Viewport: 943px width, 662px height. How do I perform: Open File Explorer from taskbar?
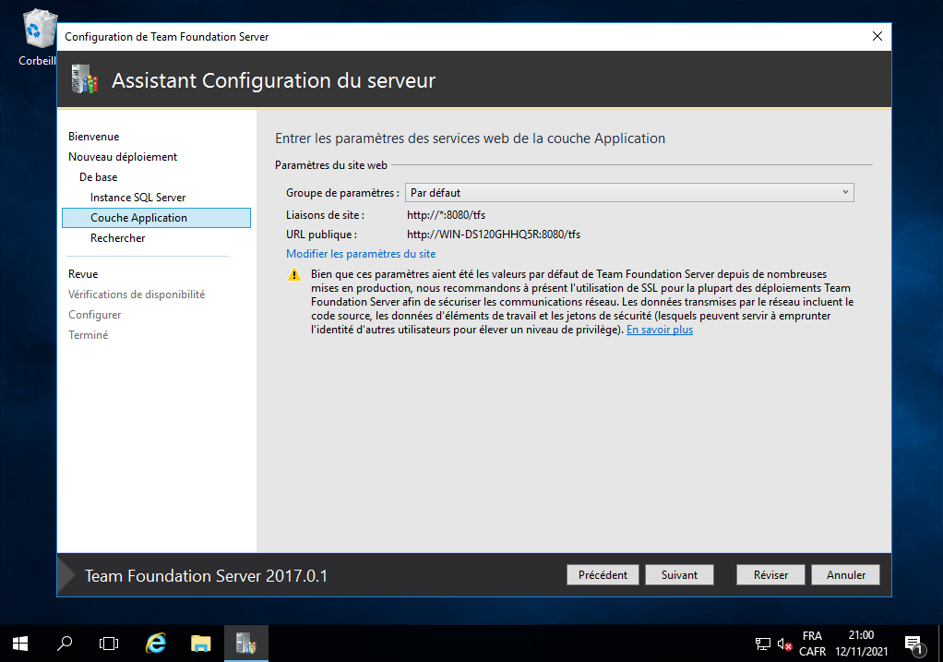201,643
